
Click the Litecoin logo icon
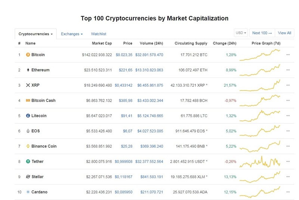tap(28, 116)
